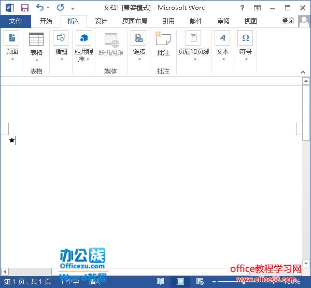
Task: Open the 页面布局 (Page Layout) tab
Action: point(135,21)
